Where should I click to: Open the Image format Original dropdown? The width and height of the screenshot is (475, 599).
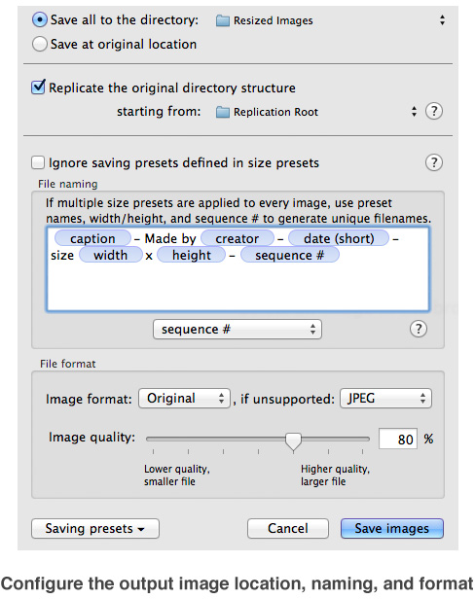pyautogui.click(x=184, y=399)
